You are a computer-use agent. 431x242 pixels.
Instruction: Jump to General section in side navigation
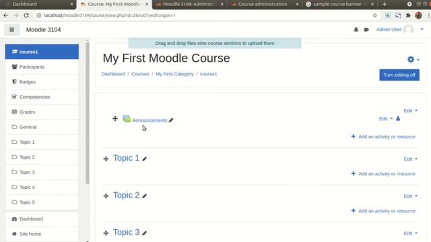tap(42, 127)
